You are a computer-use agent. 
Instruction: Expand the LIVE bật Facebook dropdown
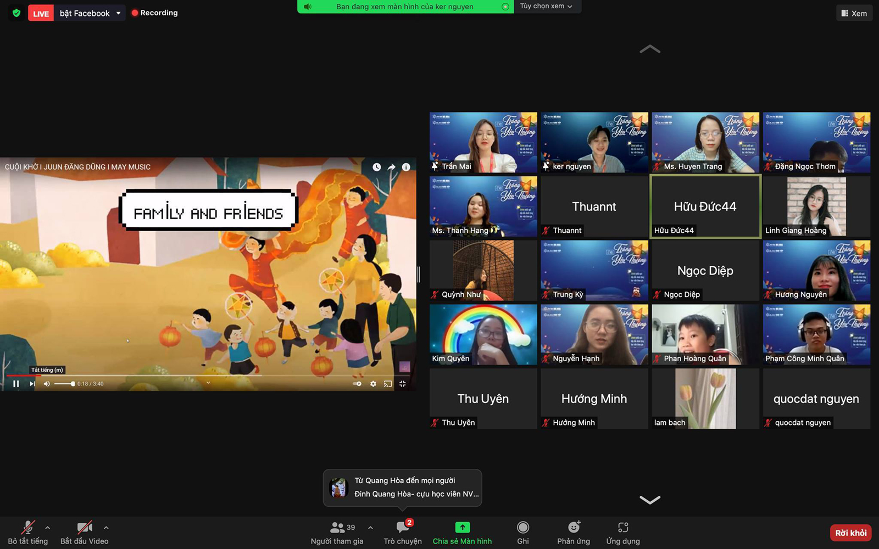[x=118, y=13]
